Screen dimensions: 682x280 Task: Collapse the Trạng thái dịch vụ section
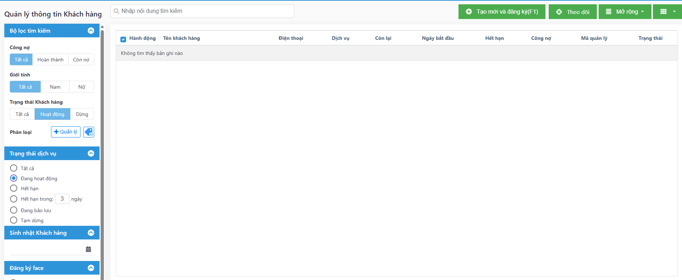coord(91,154)
